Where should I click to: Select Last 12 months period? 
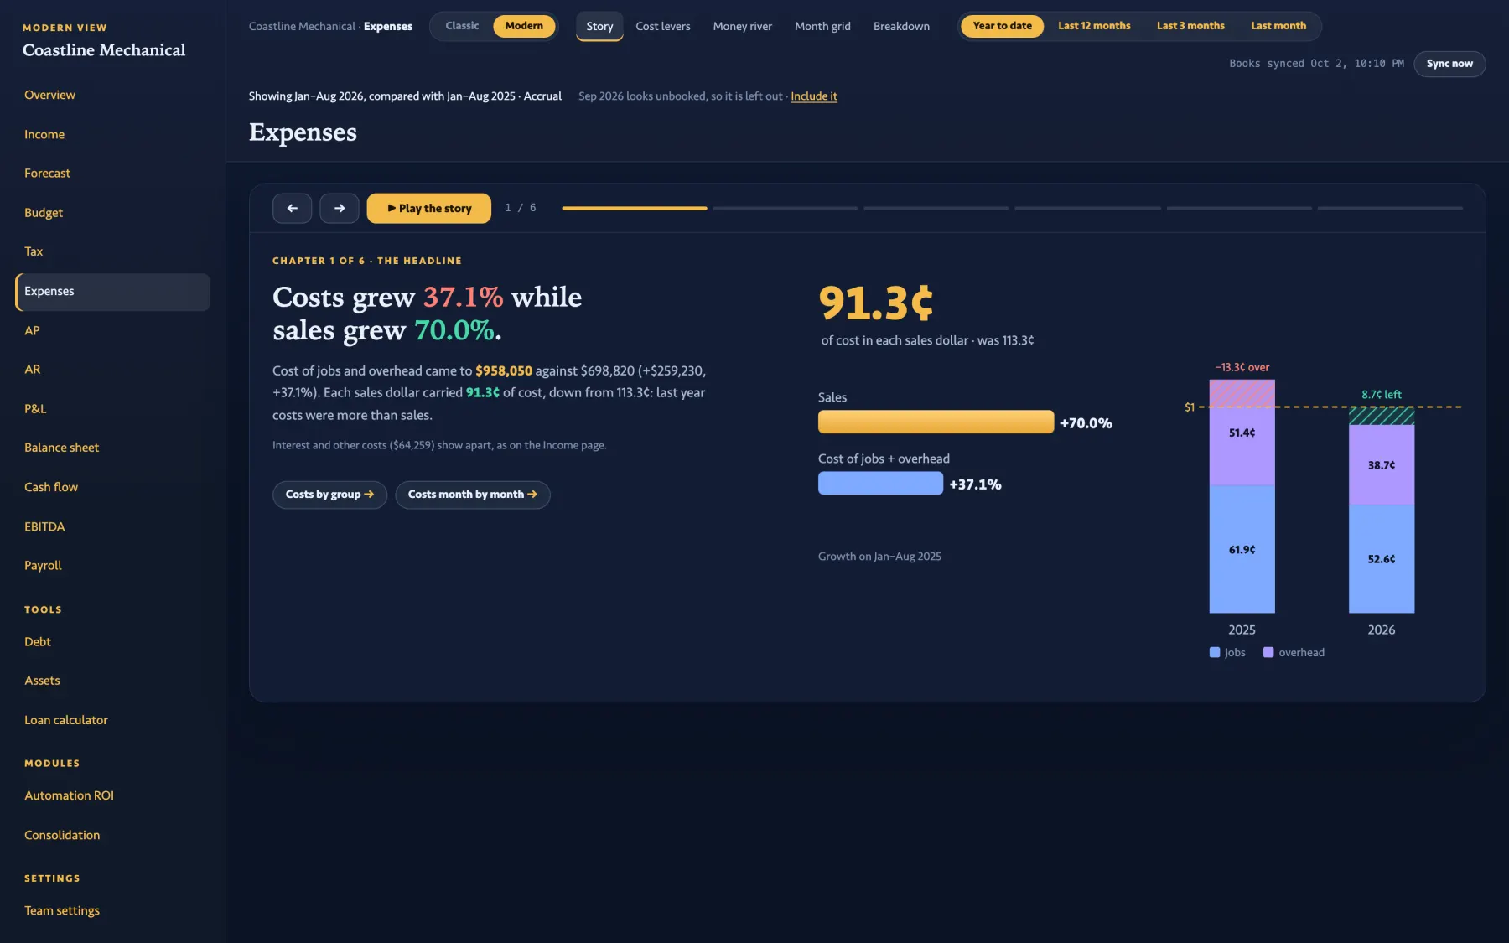coord(1094,26)
